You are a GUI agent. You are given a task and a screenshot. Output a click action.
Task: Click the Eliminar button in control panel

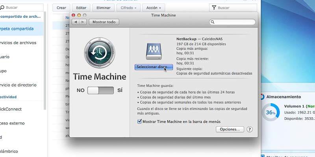point(104,8)
